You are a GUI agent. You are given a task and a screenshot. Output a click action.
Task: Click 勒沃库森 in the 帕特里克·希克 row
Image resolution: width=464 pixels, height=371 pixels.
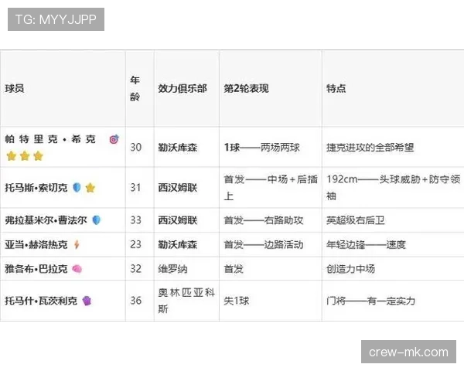pos(178,148)
